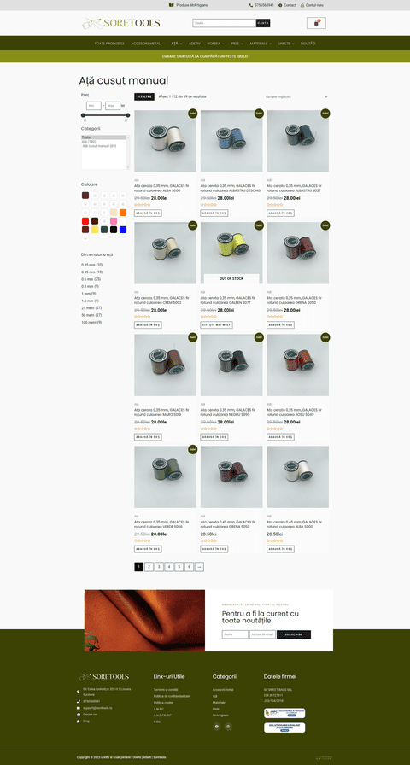Click the Contul meu user icon
The height and width of the screenshot is (765, 410).
pos(302,5)
